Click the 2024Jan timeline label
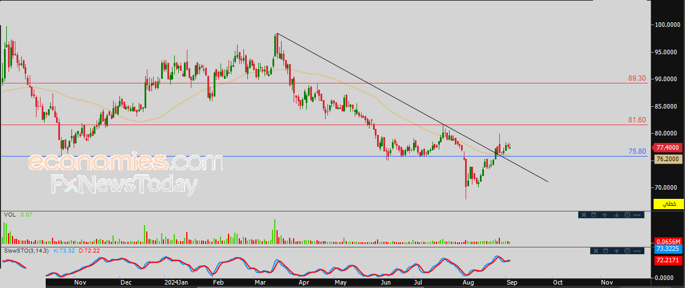 [x=175, y=283]
